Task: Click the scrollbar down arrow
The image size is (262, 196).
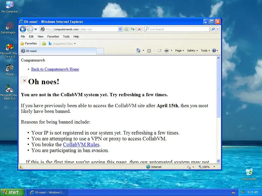Action: 218,161
